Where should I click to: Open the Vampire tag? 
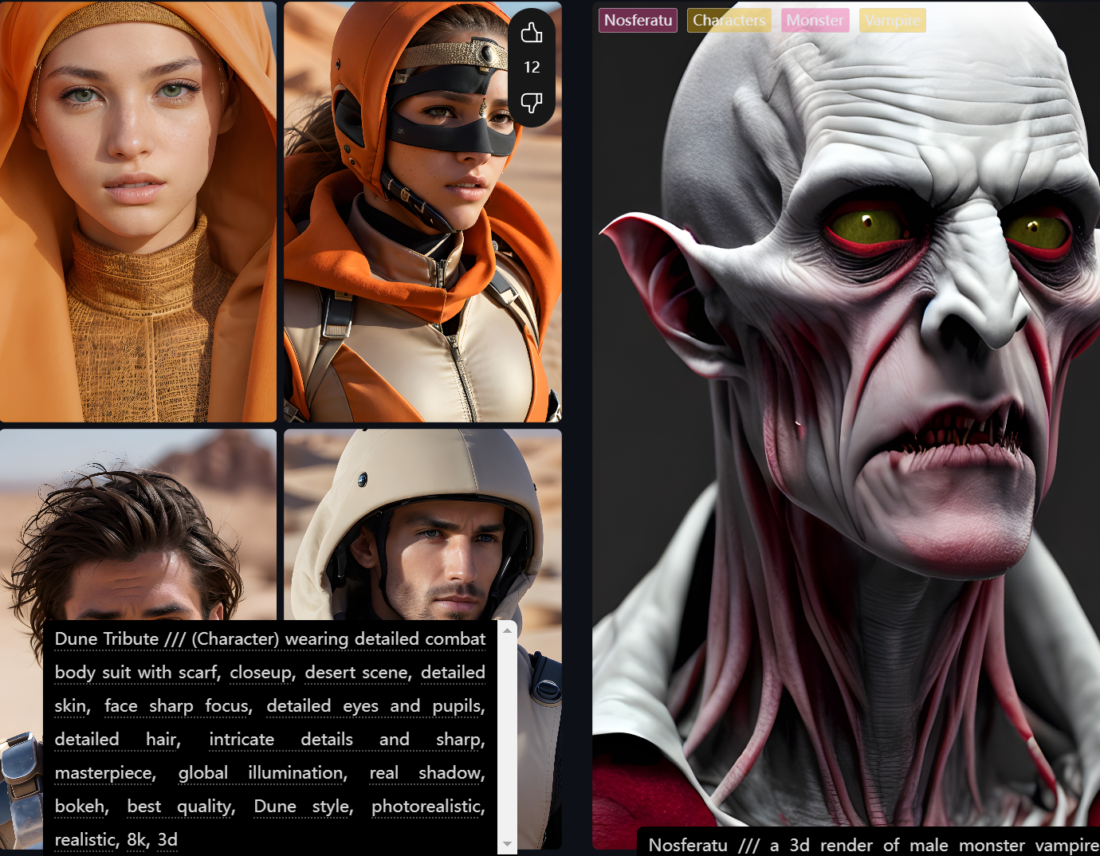(x=892, y=20)
